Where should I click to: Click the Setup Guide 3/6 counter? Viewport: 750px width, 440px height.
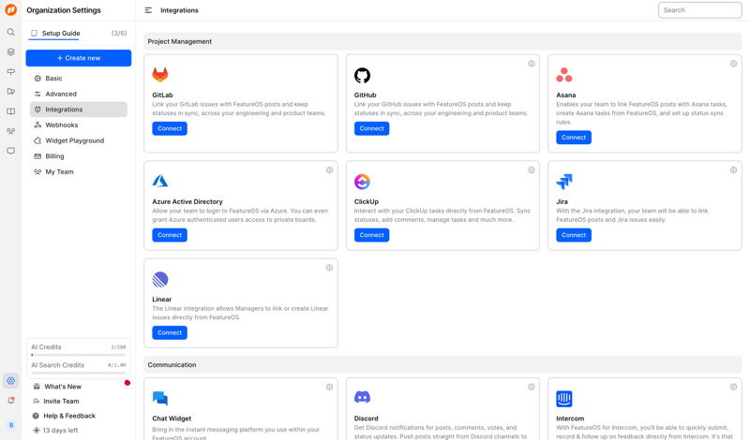point(119,34)
